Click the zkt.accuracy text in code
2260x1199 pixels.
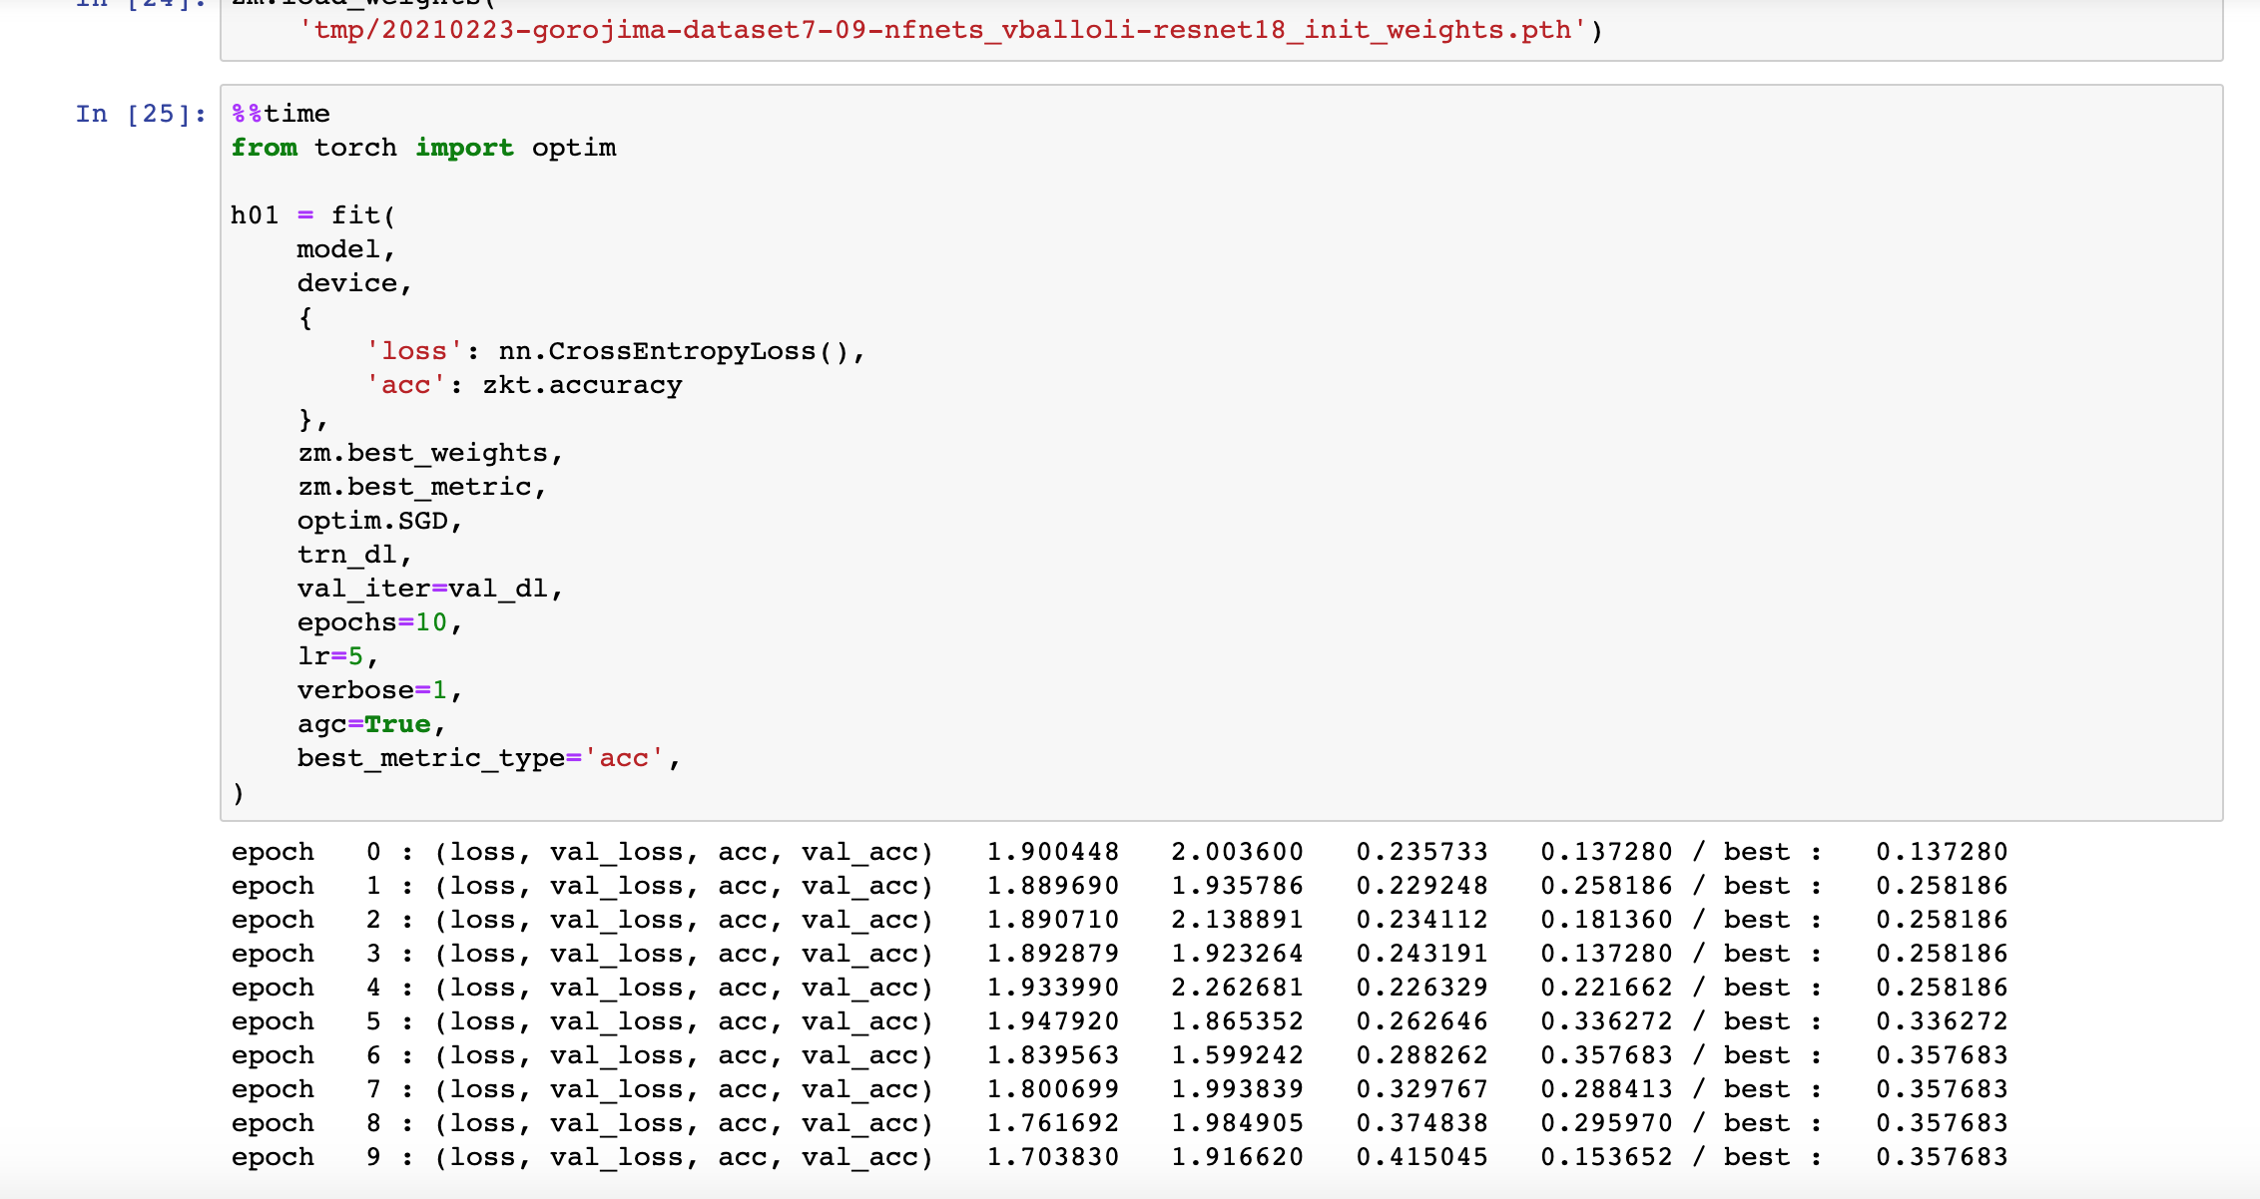pyautogui.click(x=582, y=385)
